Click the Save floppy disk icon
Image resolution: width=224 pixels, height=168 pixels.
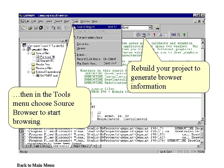pos(36,28)
